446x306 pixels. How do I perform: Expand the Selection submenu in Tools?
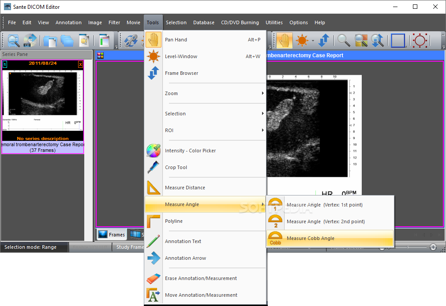(206, 114)
